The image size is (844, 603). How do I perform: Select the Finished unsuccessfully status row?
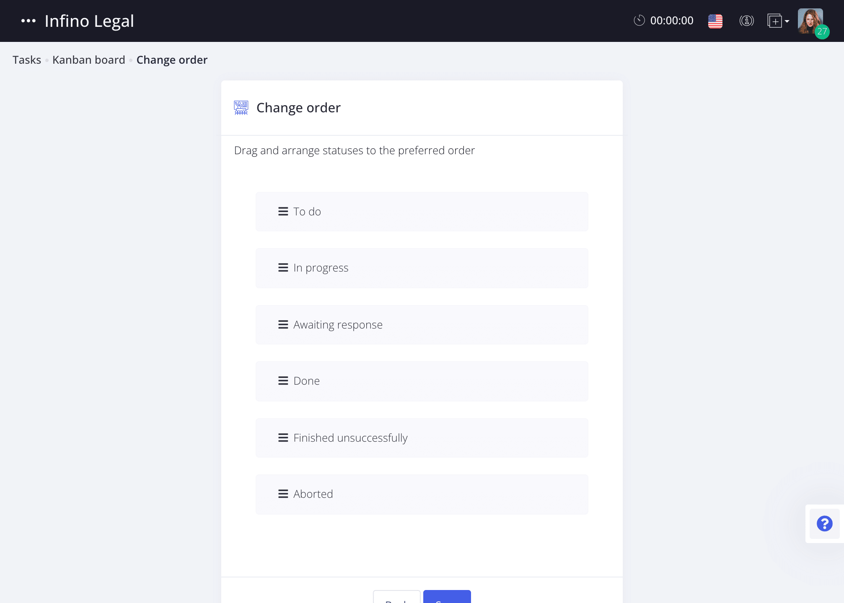422,437
